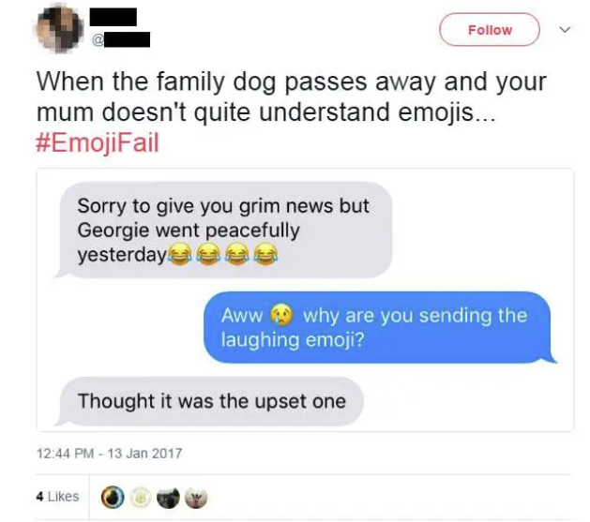Click the fourth liker's avatar
Screen dimensions: 590x522
(196, 498)
